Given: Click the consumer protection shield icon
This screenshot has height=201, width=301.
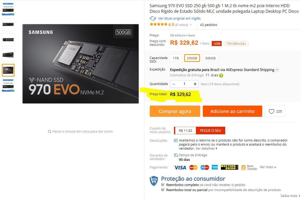Looking at the screenshot, I should click(x=154, y=181).
